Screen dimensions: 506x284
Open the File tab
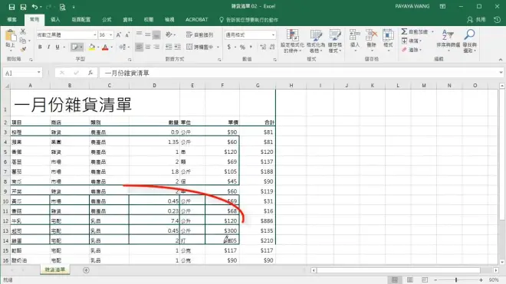tap(12, 20)
